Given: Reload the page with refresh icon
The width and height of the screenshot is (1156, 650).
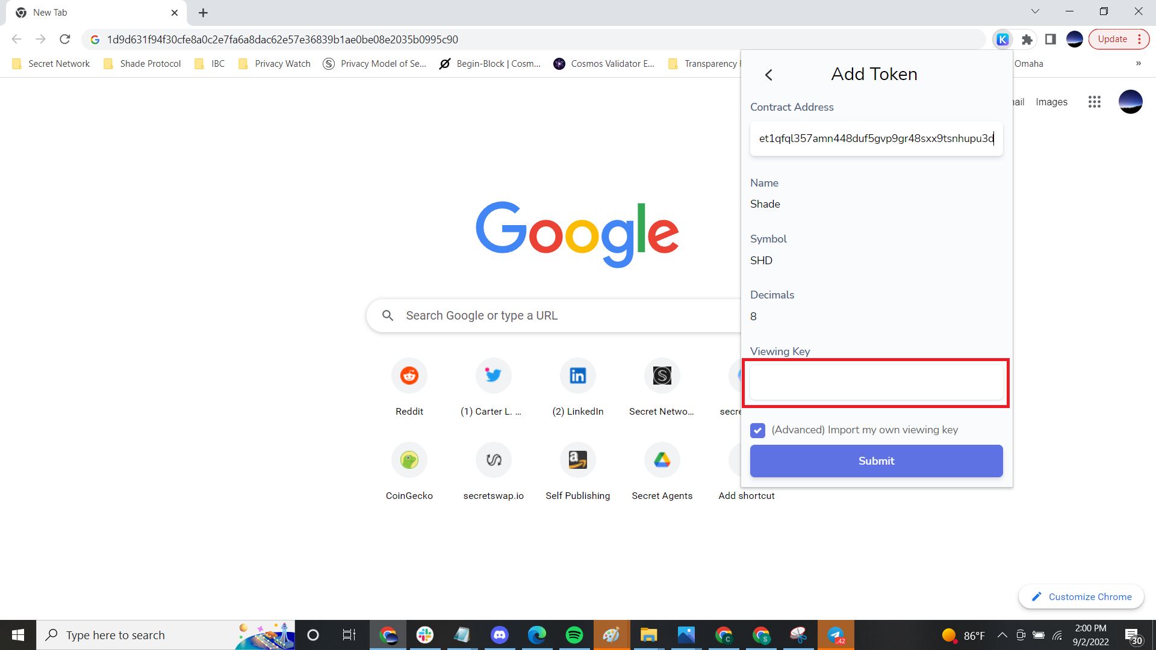Looking at the screenshot, I should click(65, 39).
